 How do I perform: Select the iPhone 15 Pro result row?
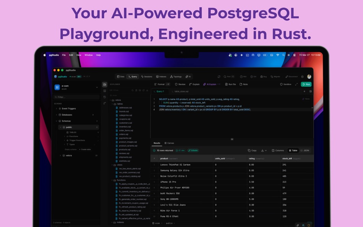pyautogui.click(x=232, y=182)
